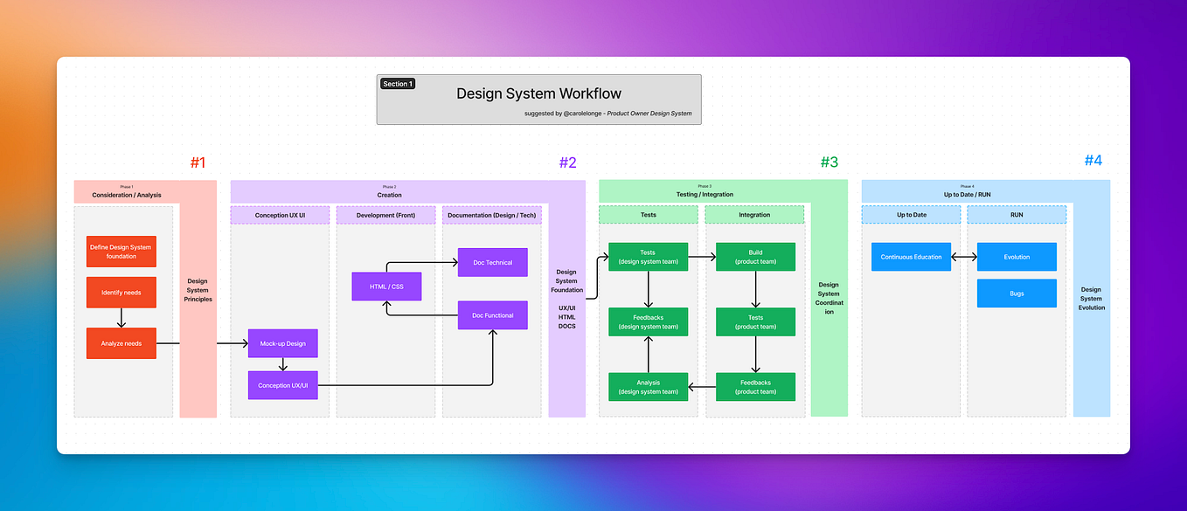Select the HTML / CSS box
This screenshot has width=1187, height=511.
coord(385,286)
